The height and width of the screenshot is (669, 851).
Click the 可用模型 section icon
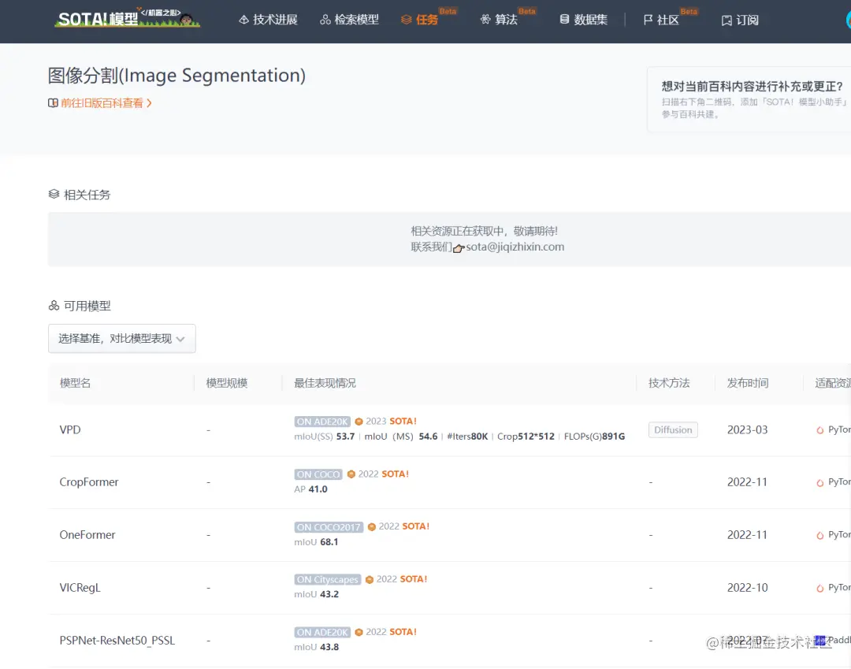pyautogui.click(x=53, y=305)
